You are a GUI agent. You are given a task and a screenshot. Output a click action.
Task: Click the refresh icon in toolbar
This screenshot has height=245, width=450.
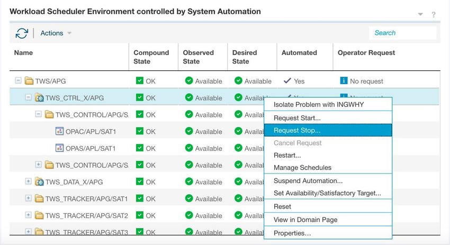pos(22,33)
